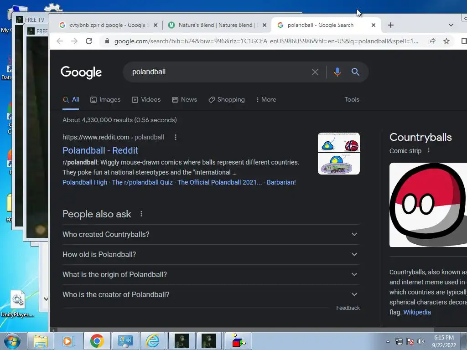Open the reddit comic thumbnail image
The image size is (467, 350).
339,154
